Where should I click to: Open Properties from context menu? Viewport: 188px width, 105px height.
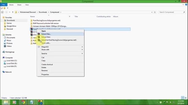61,75
